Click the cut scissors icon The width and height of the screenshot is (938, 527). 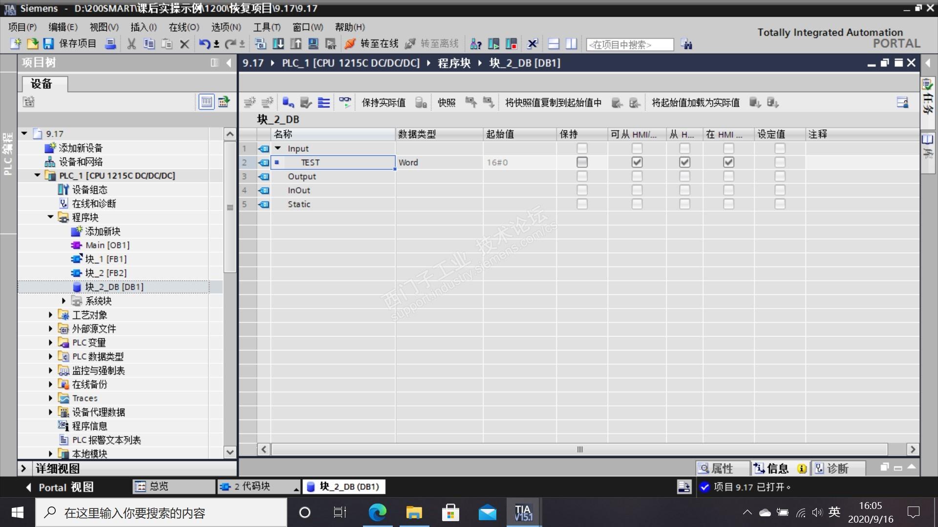pyautogui.click(x=131, y=44)
